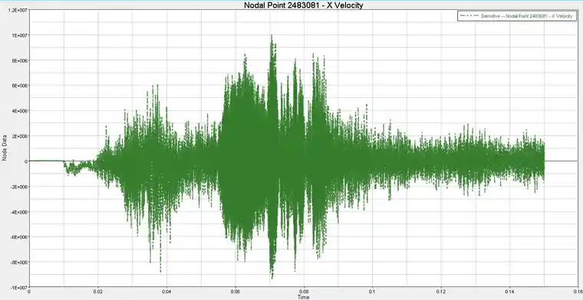The height and width of the screenshot is (300, 583).
Task: Click the 4E+006 y-axis tick label
Action: 20,111
